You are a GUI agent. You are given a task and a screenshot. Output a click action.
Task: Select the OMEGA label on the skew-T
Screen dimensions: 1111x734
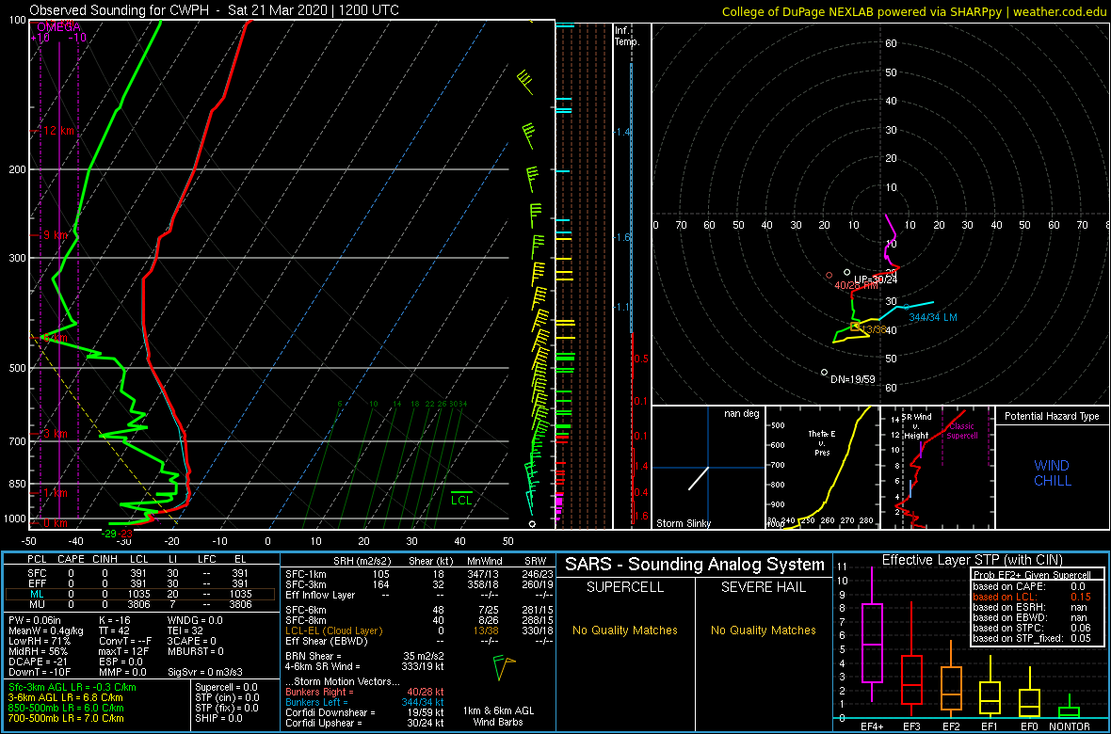point(58,25)
